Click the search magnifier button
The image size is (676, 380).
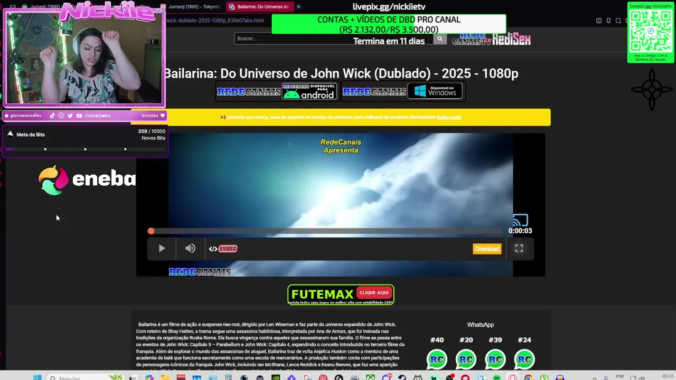pyautogui.click(x=440, y=39)
